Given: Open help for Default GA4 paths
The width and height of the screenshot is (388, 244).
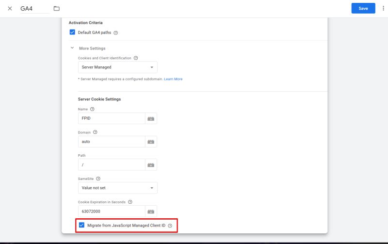Looking at the screenshot, I should pos(115,33).
